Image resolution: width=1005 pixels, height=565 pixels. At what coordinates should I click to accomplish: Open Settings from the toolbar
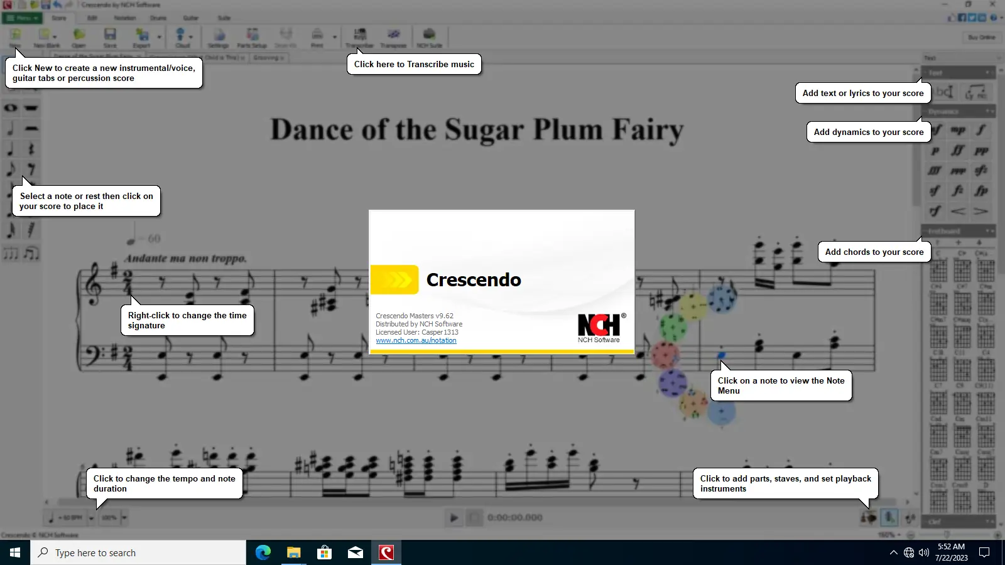[x=219, y=36]
